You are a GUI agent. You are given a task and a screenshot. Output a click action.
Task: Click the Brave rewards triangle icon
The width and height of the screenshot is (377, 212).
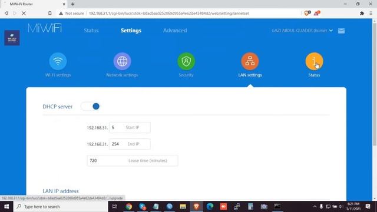tap(317, 13)
